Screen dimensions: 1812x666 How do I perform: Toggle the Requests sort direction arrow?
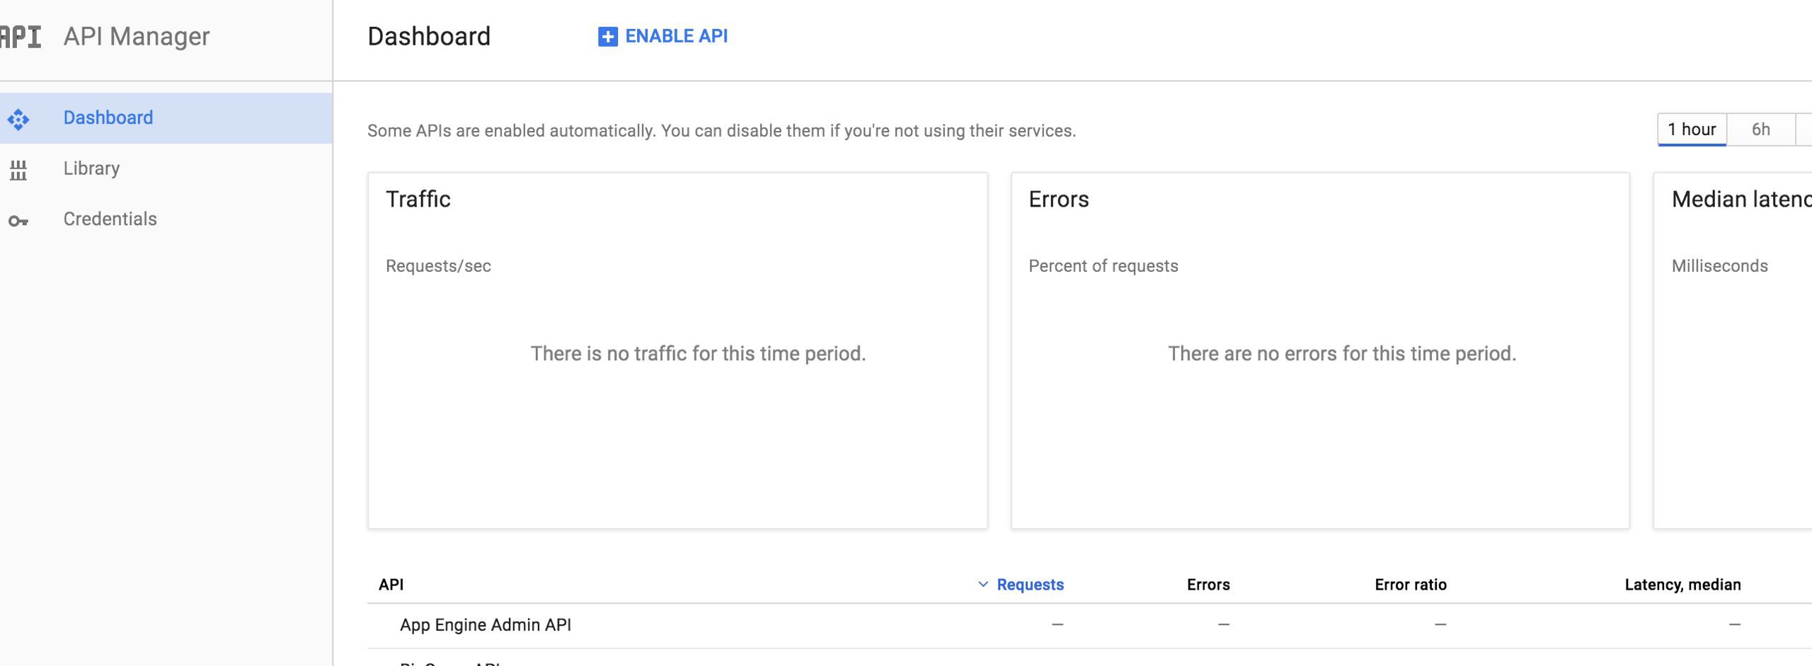pyautogui.click(x=982, y=585)
